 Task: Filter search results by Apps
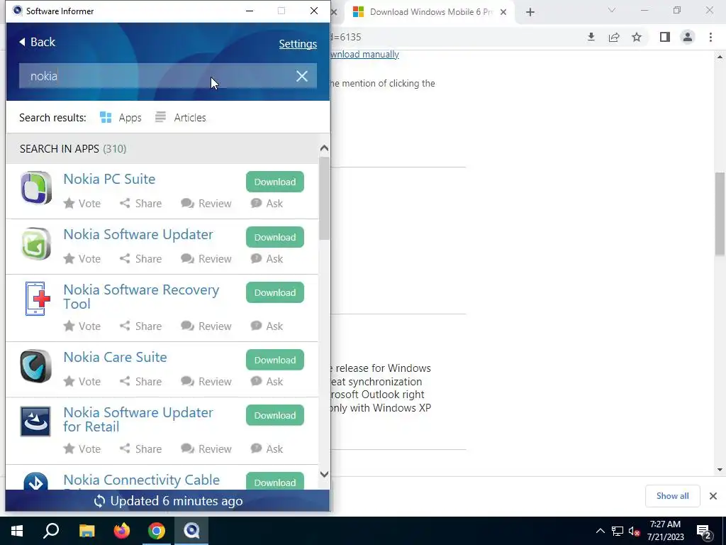tap(121, 118)
